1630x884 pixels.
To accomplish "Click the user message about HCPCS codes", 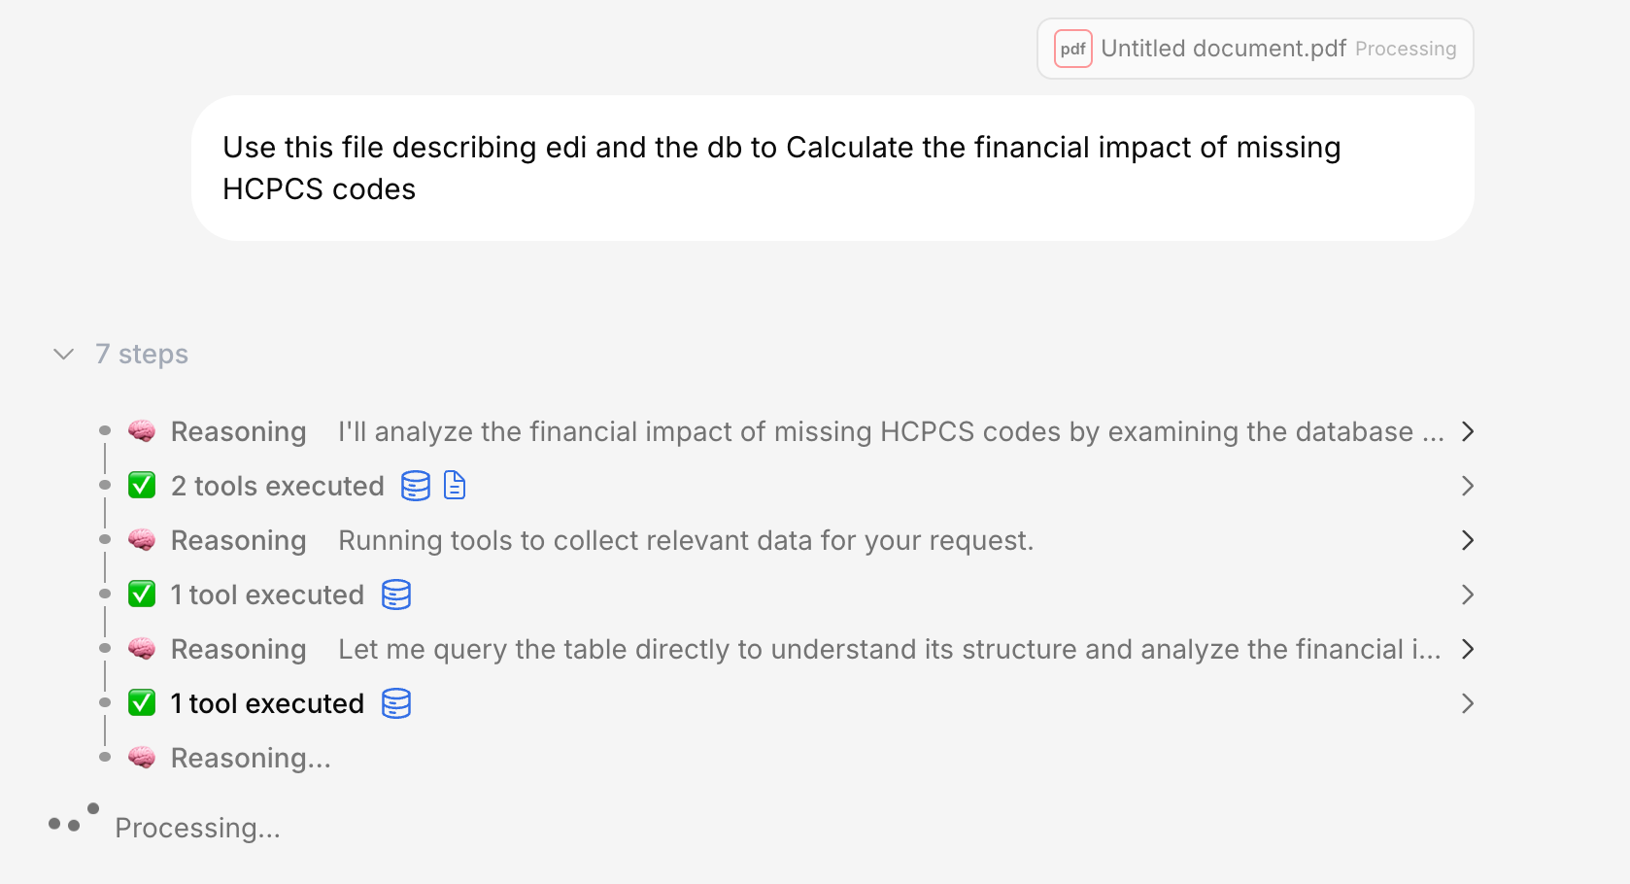I will click(781, 168).
